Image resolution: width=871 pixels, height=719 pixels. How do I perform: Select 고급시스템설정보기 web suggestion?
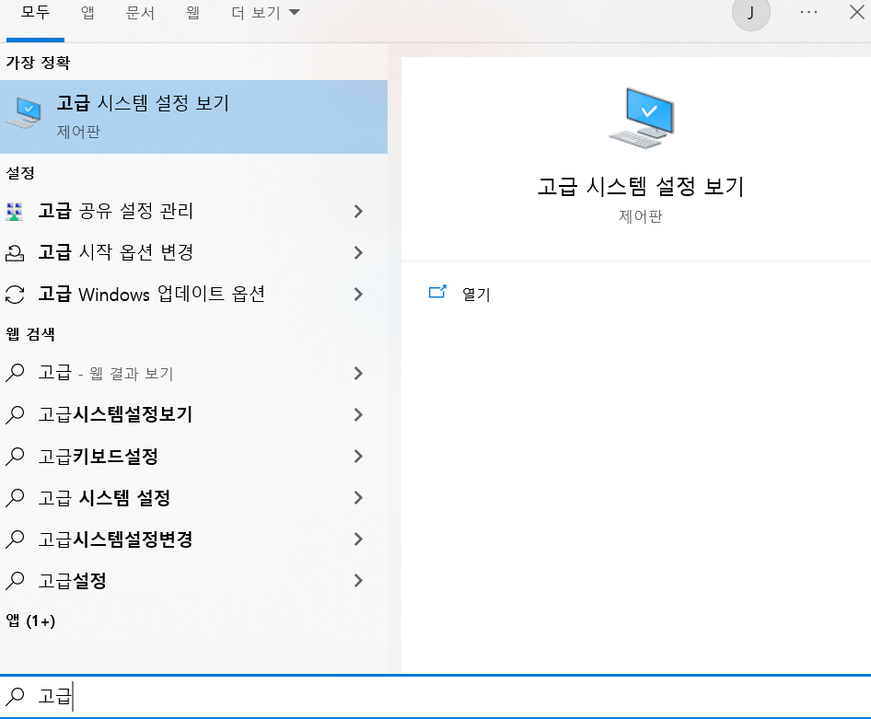pos(193,415)
